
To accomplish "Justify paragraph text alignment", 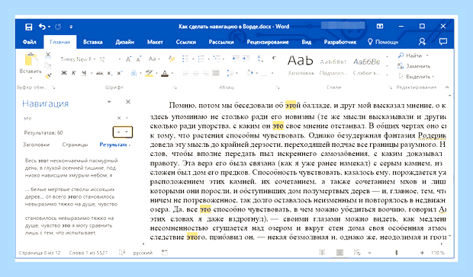I will coord(216,73).
